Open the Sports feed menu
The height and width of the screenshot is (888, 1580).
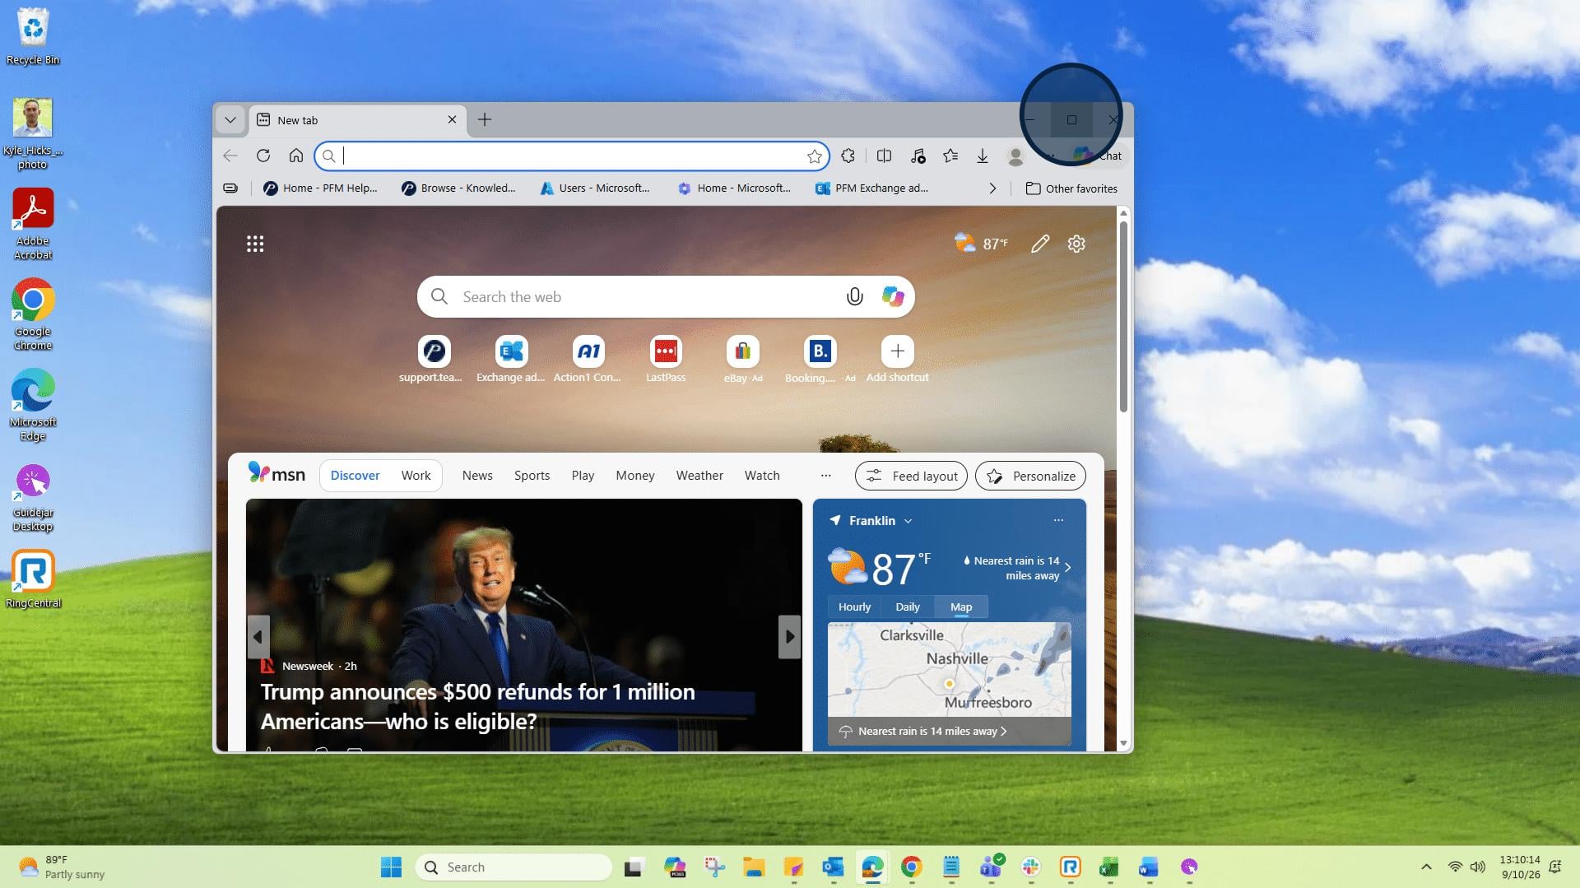point(532,476)
